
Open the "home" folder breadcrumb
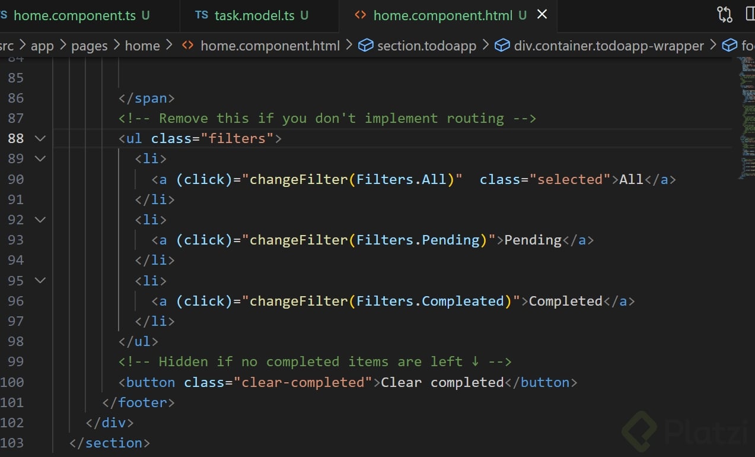pyautogui.click(x=142, y=46)
